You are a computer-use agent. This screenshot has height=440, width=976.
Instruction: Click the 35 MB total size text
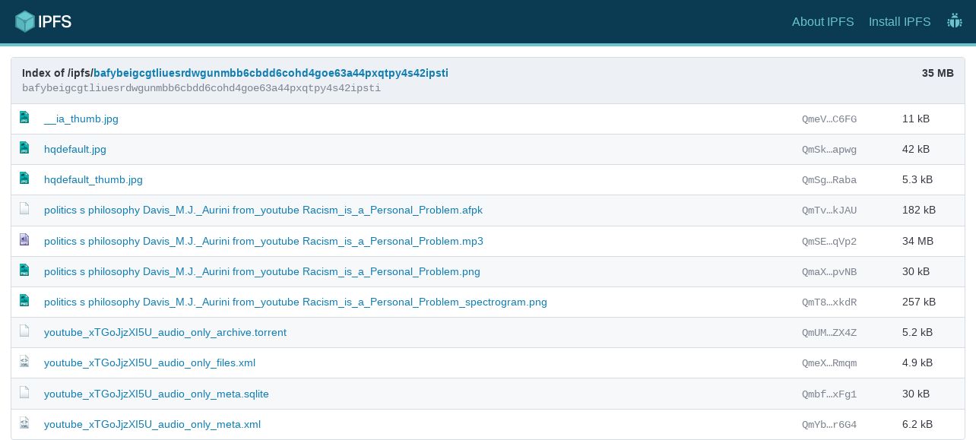[937, 73]
